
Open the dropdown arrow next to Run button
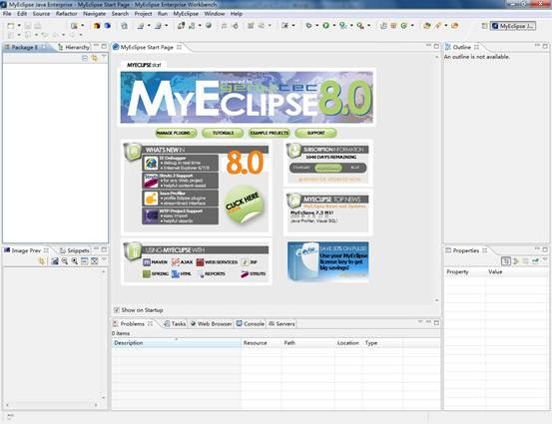(333, 25)
